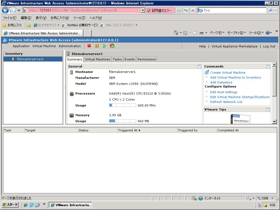
Task: Switch to the Virtual Machines tab
Action: [97, 59]
